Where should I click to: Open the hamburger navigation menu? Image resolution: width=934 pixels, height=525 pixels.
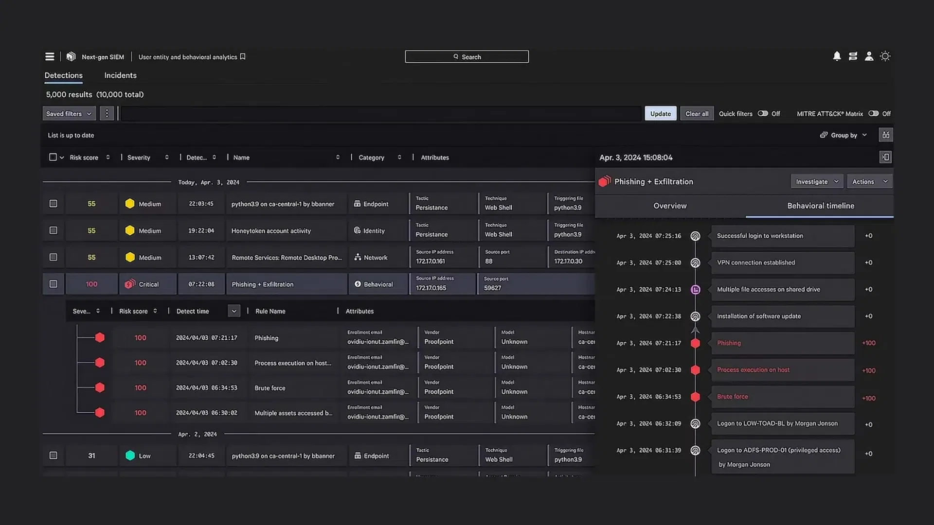pyautogui.click(x=50, y=57)
